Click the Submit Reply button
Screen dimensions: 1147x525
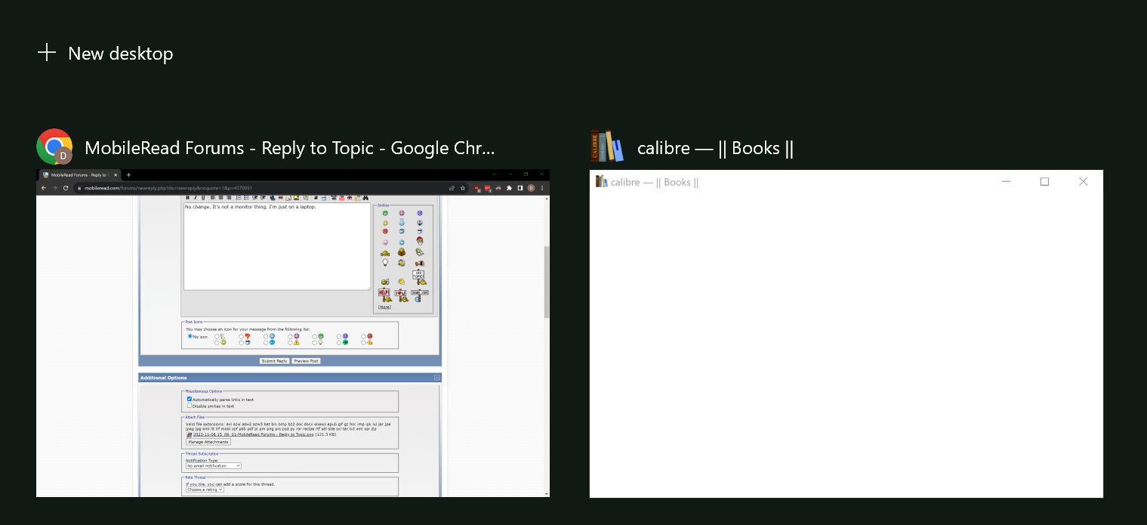click(x=274, y=361)
